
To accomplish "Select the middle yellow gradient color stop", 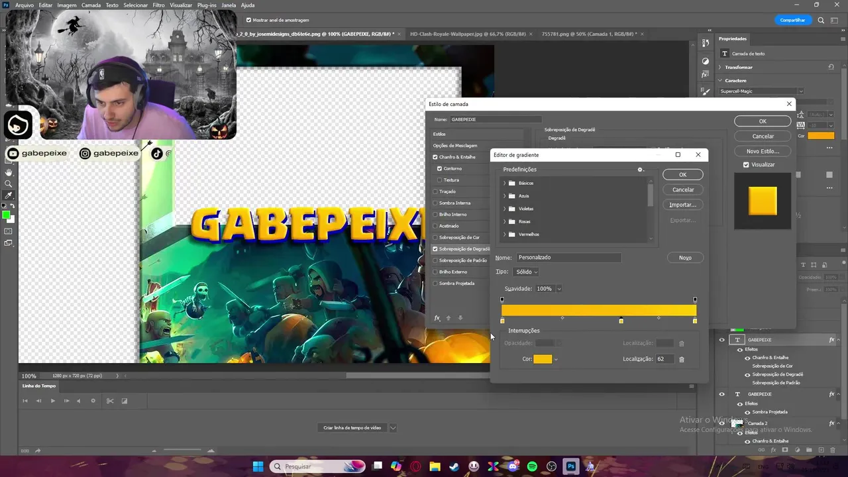I will click(x=621, y=321).
